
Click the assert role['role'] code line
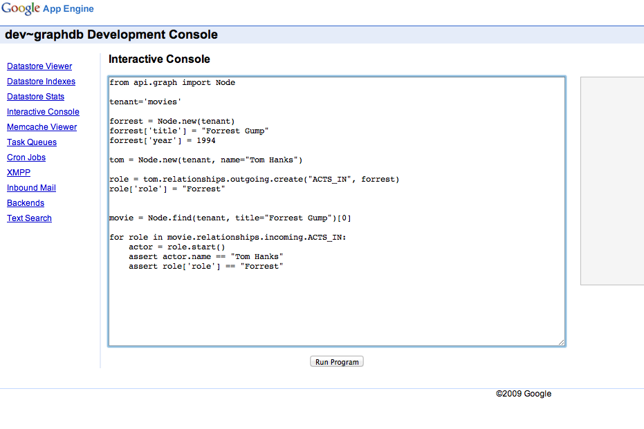pos(205,266)
